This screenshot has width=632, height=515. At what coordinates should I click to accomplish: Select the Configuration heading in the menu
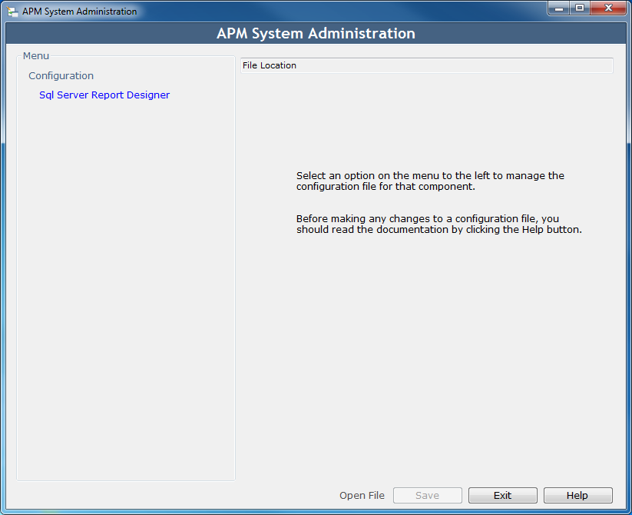61,76
